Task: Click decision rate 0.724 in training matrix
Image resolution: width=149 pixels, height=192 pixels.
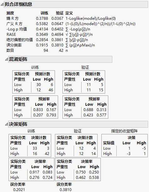Action: click(47, 178)
